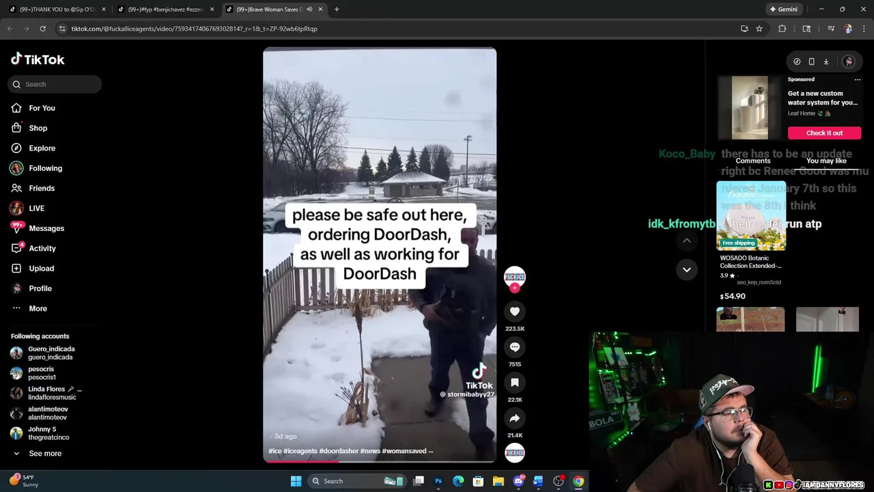
Task: Share the video using the arrow icon
Action: [515, 418]
